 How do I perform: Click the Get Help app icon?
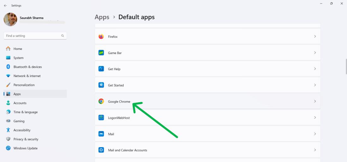[101, 69]
